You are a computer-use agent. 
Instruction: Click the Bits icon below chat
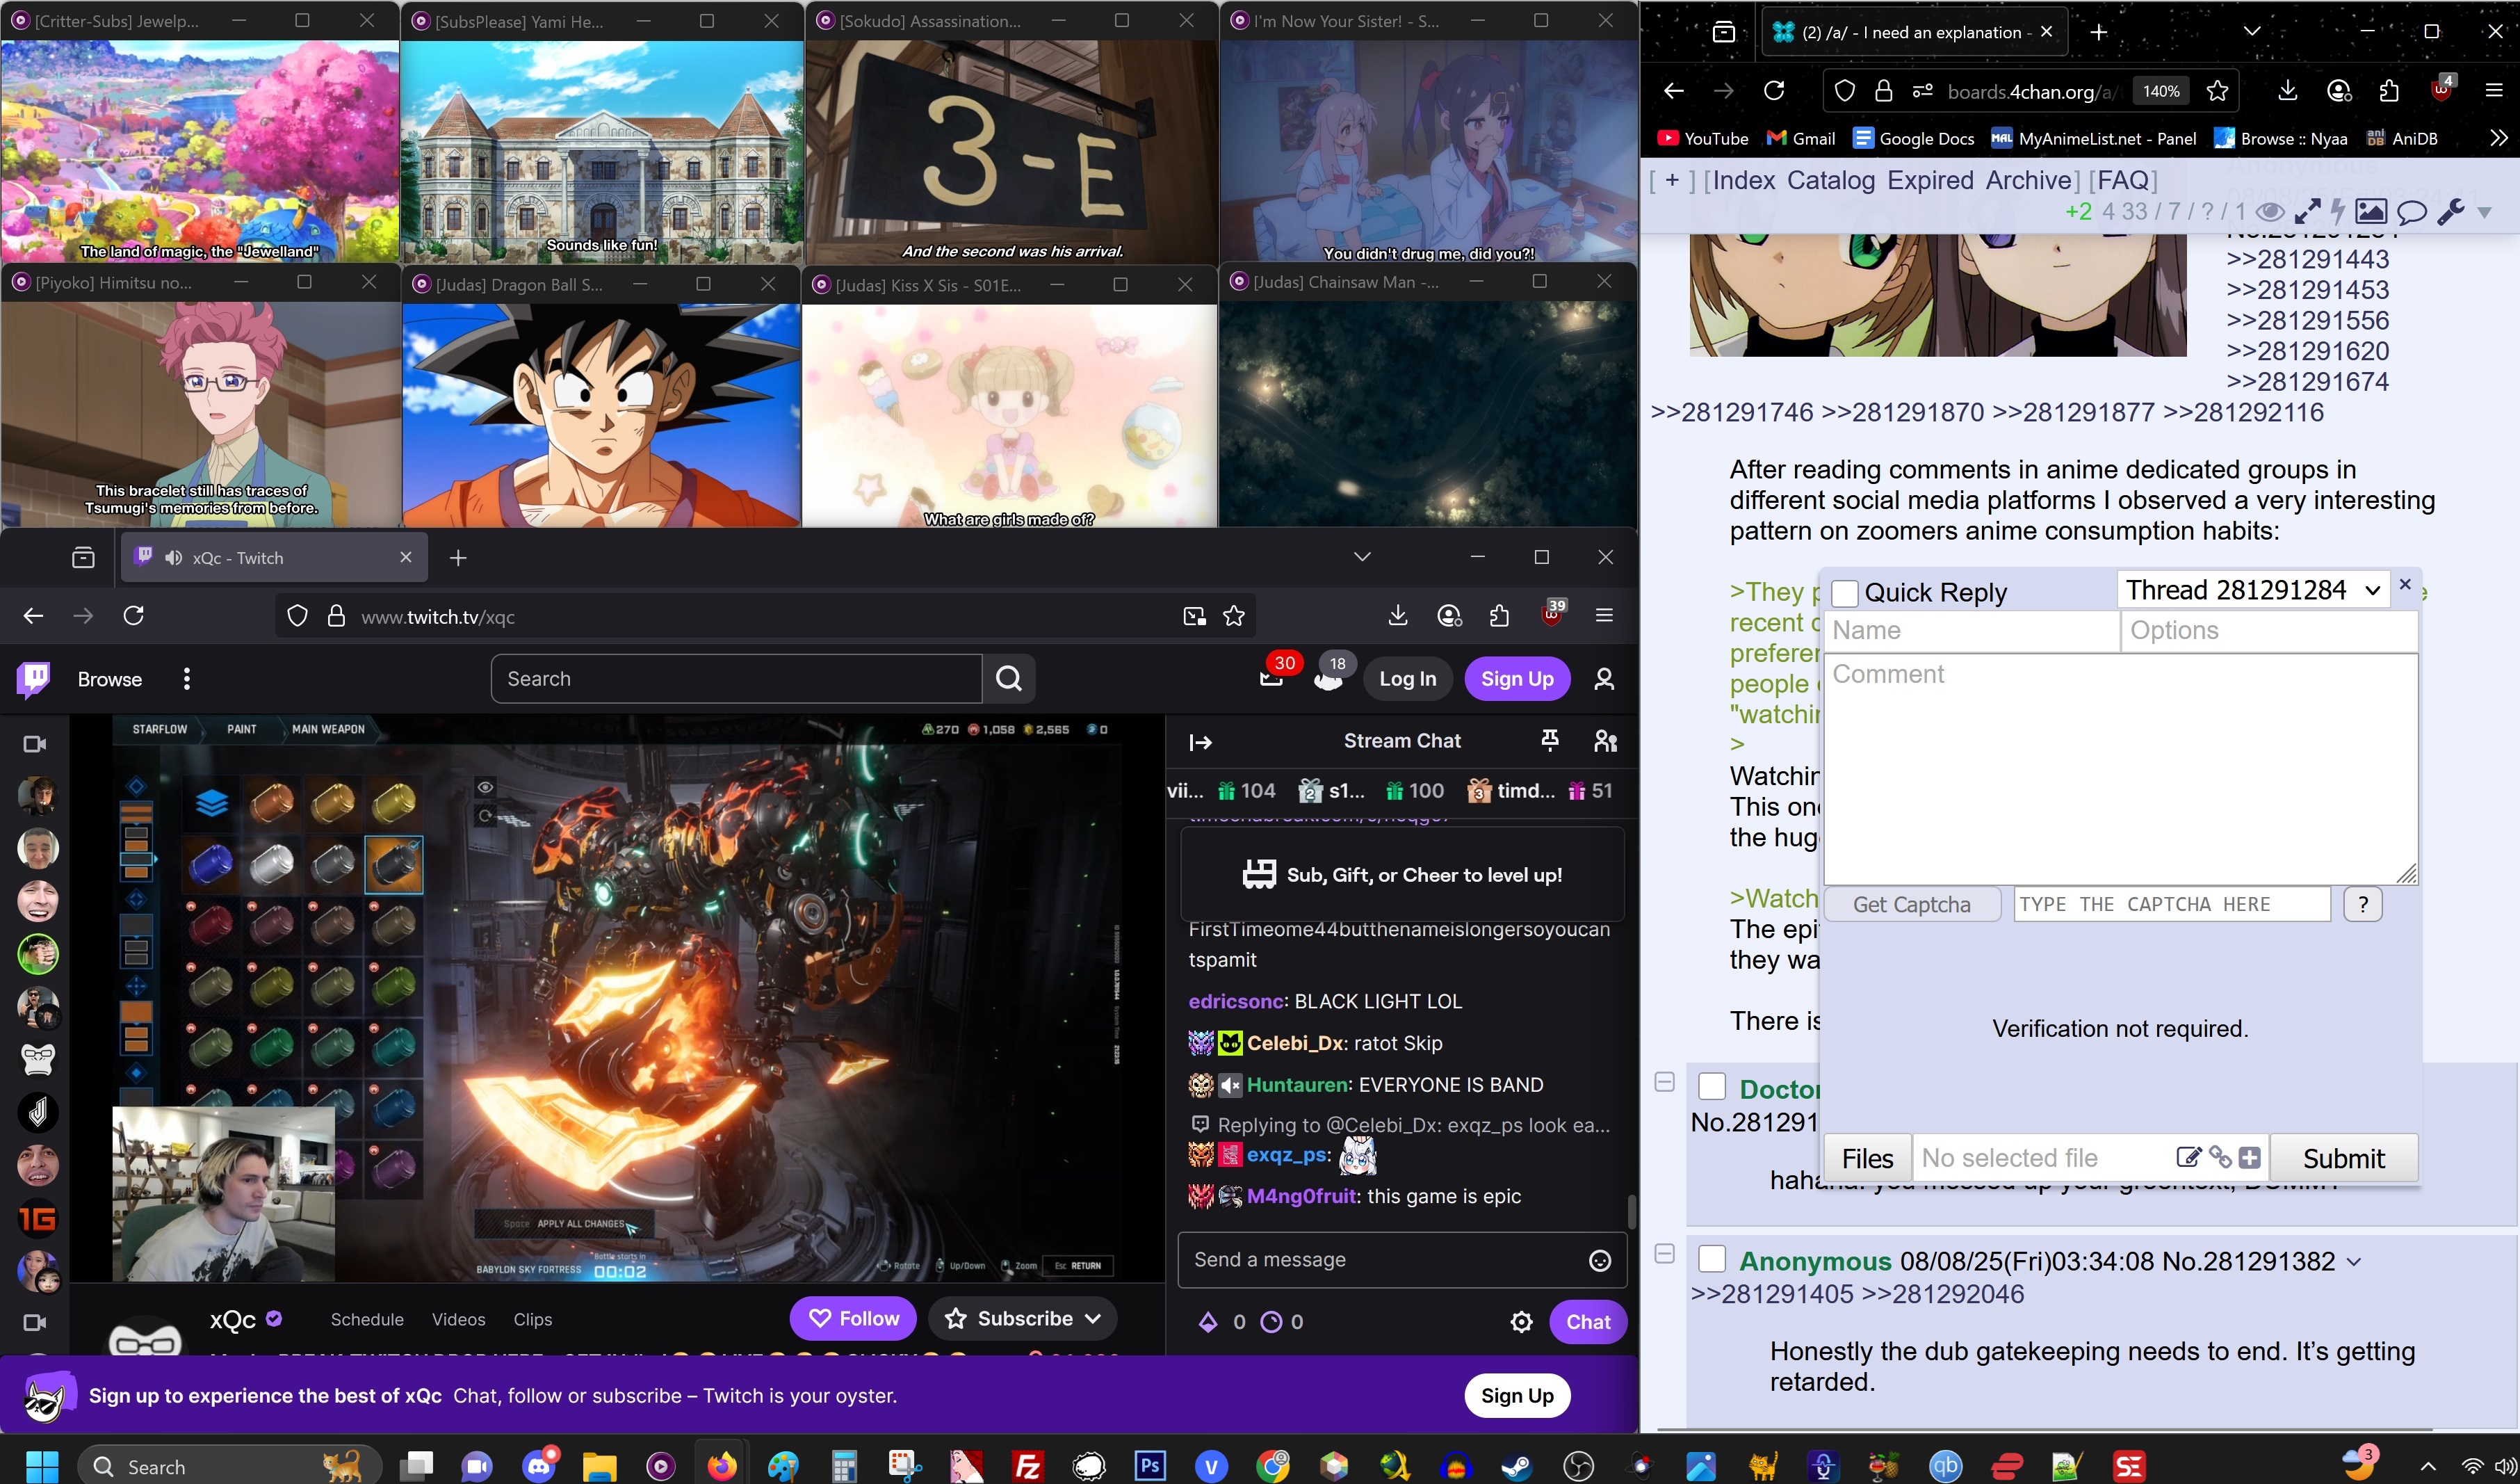click(1208, 1322)
